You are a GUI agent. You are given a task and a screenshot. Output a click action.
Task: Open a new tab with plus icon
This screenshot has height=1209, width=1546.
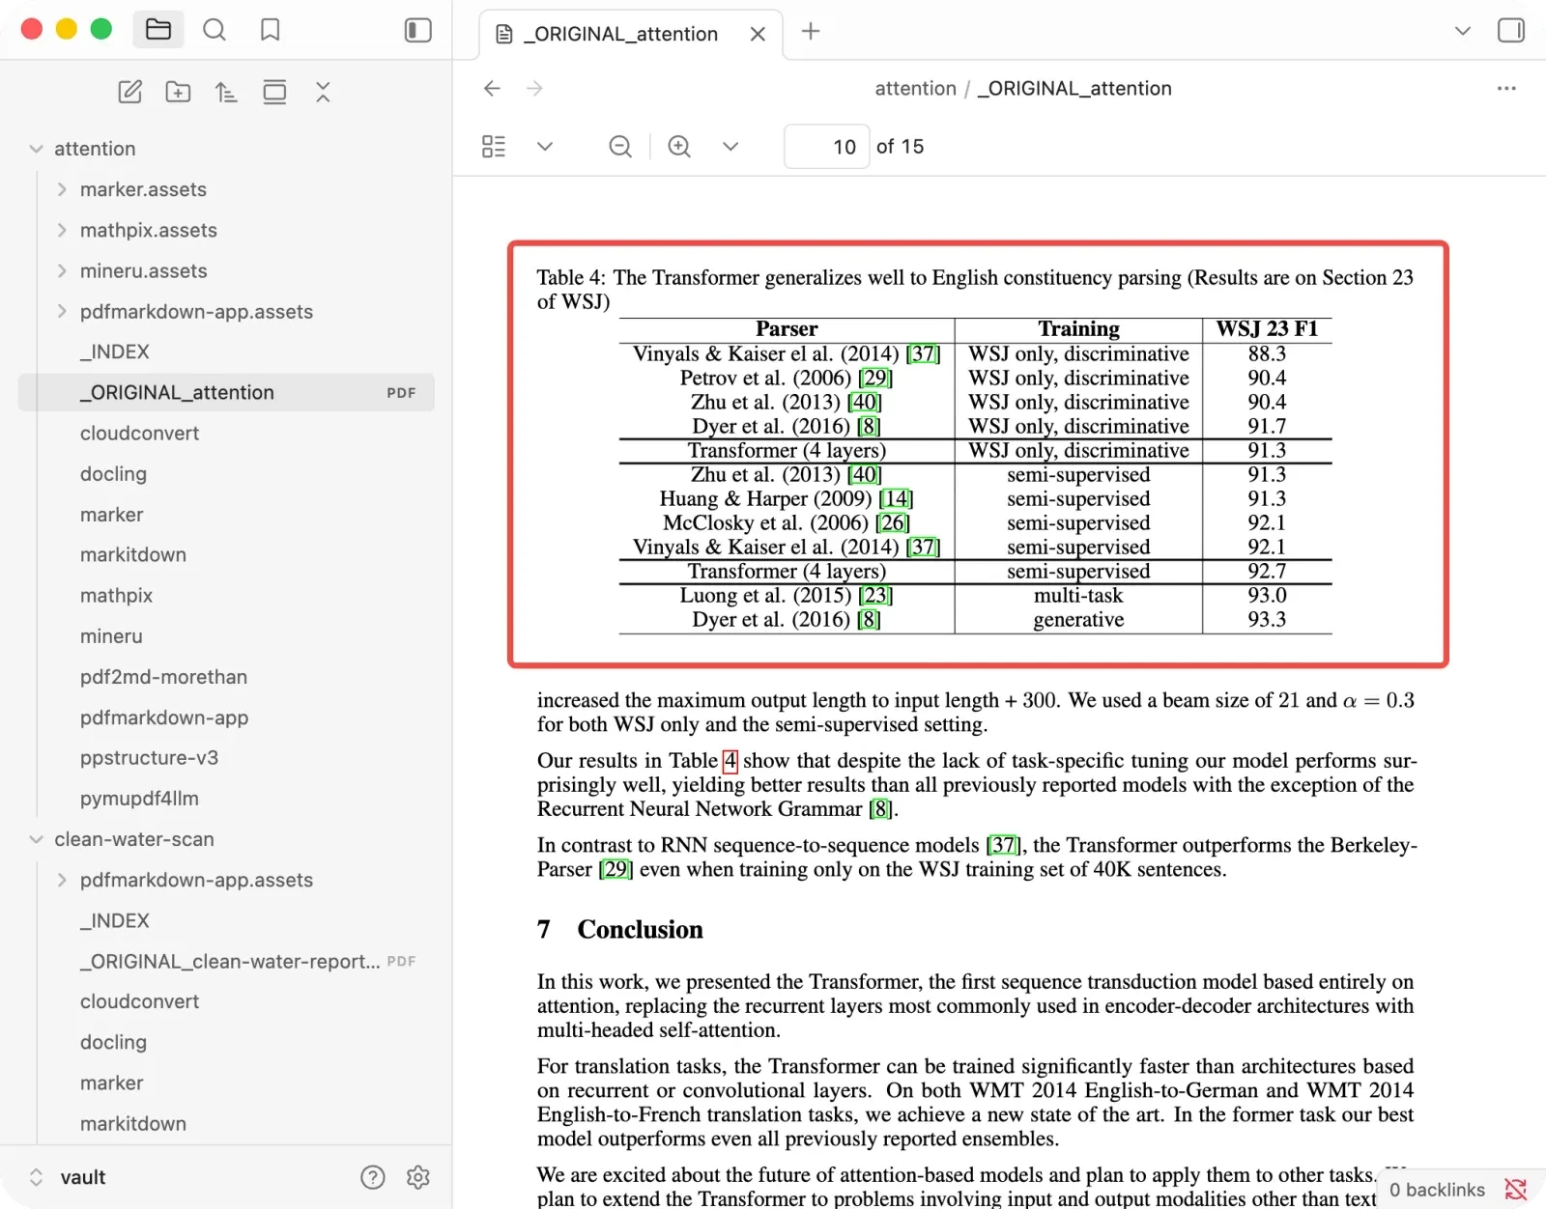click(811, 31)
